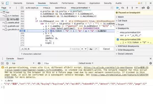The width and height of the screenshot is (153, 104).
Task: Close the mtop.js:formatted tab
Action: [89, 8]
